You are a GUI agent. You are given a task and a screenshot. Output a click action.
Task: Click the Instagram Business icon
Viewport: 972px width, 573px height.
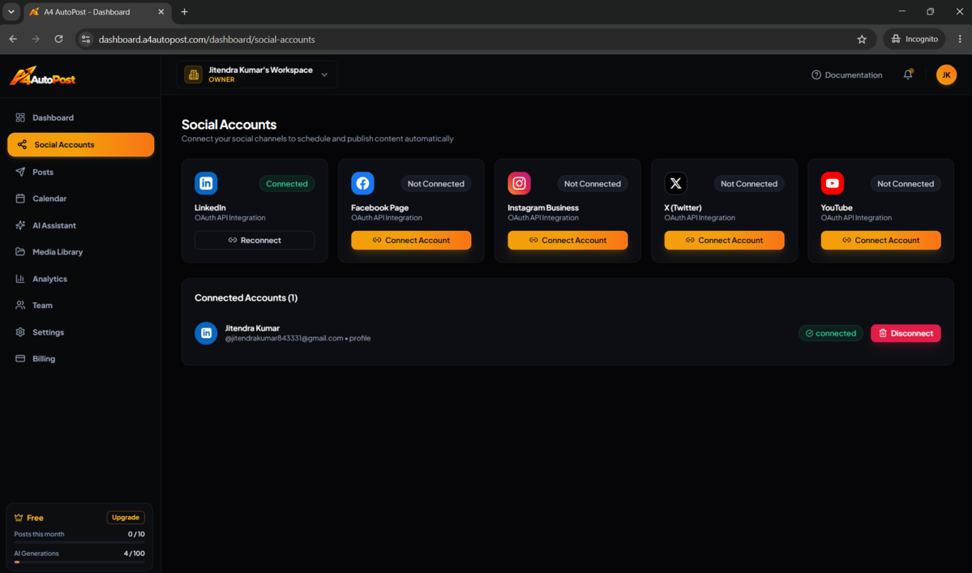coord(519,183)
